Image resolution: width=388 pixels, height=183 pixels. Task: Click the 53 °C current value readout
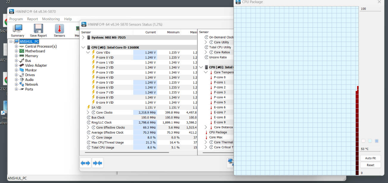370,149
